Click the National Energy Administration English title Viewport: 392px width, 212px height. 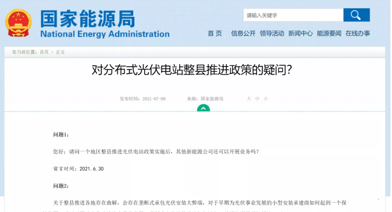(x=105, y=34)
